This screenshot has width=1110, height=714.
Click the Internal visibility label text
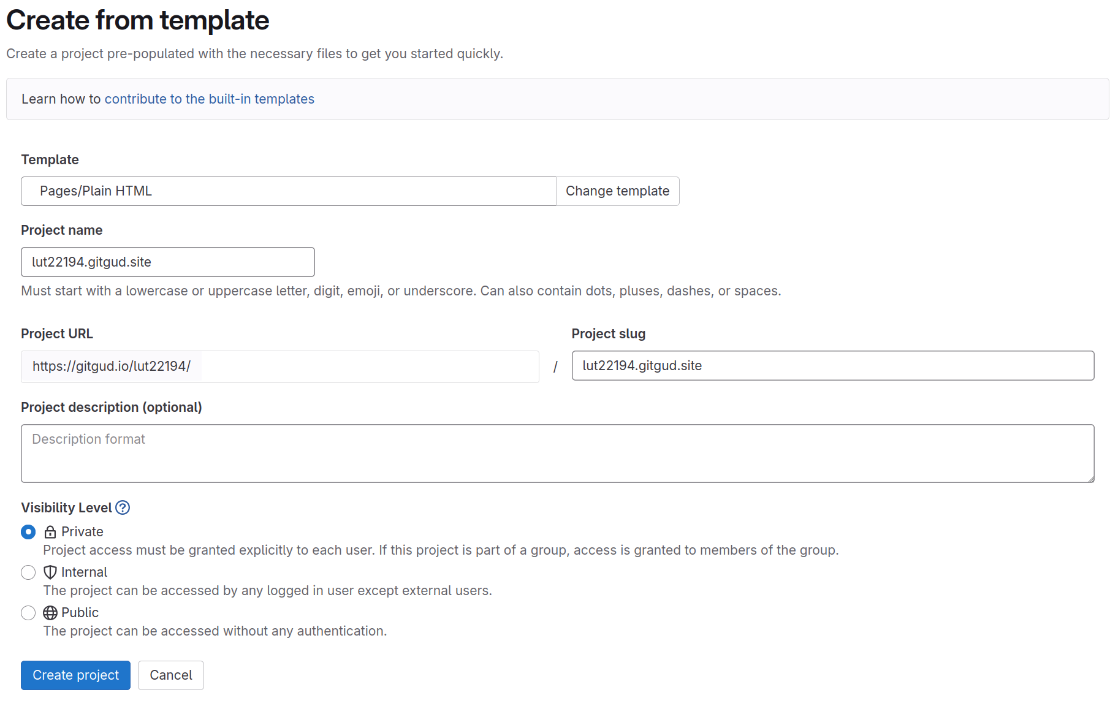click(84, 572)
